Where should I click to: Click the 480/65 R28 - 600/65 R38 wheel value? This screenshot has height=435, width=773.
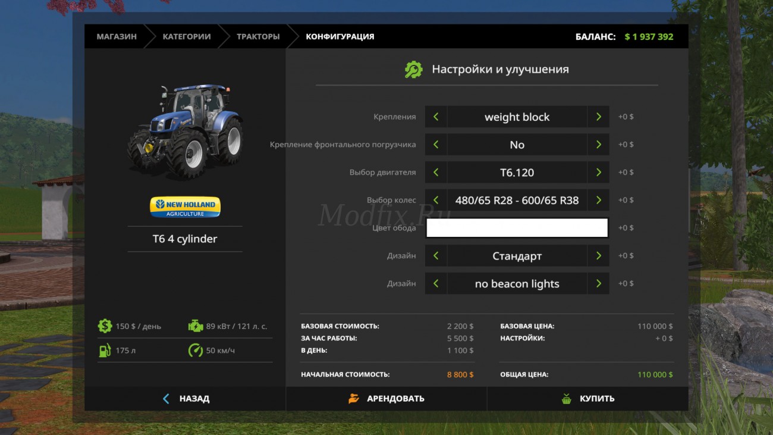coord(517,200)
